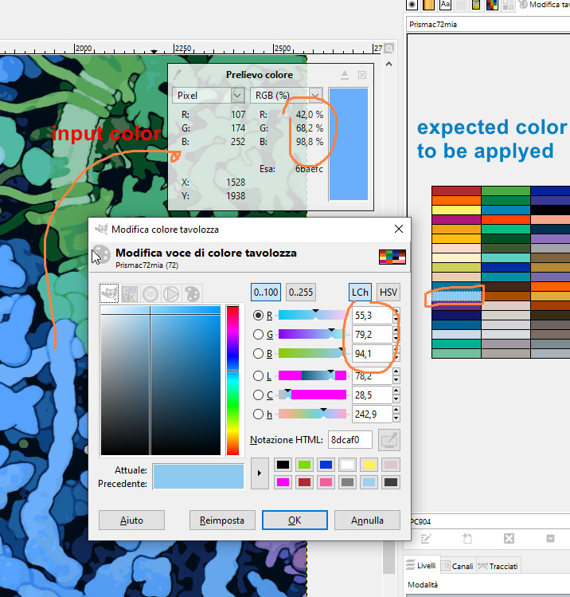Open the RGB (%) color model dropdown
570x597 pixels.
(x=286, y=95)
